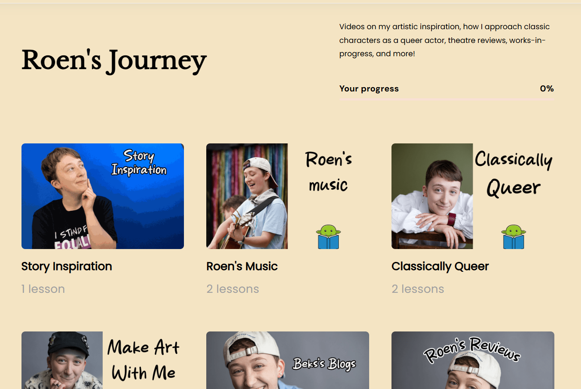581x389 pixels.
Task: Click the Story Inspiration title link
Action: tap(67, 267)
